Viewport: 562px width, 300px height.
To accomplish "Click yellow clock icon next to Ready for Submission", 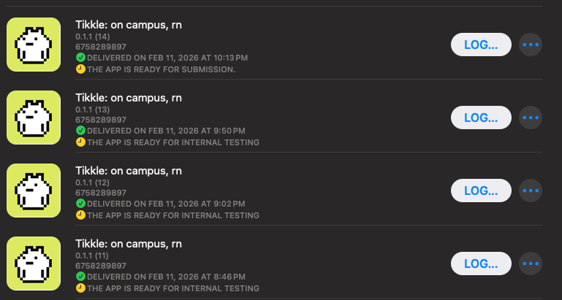I will (80, 69).
